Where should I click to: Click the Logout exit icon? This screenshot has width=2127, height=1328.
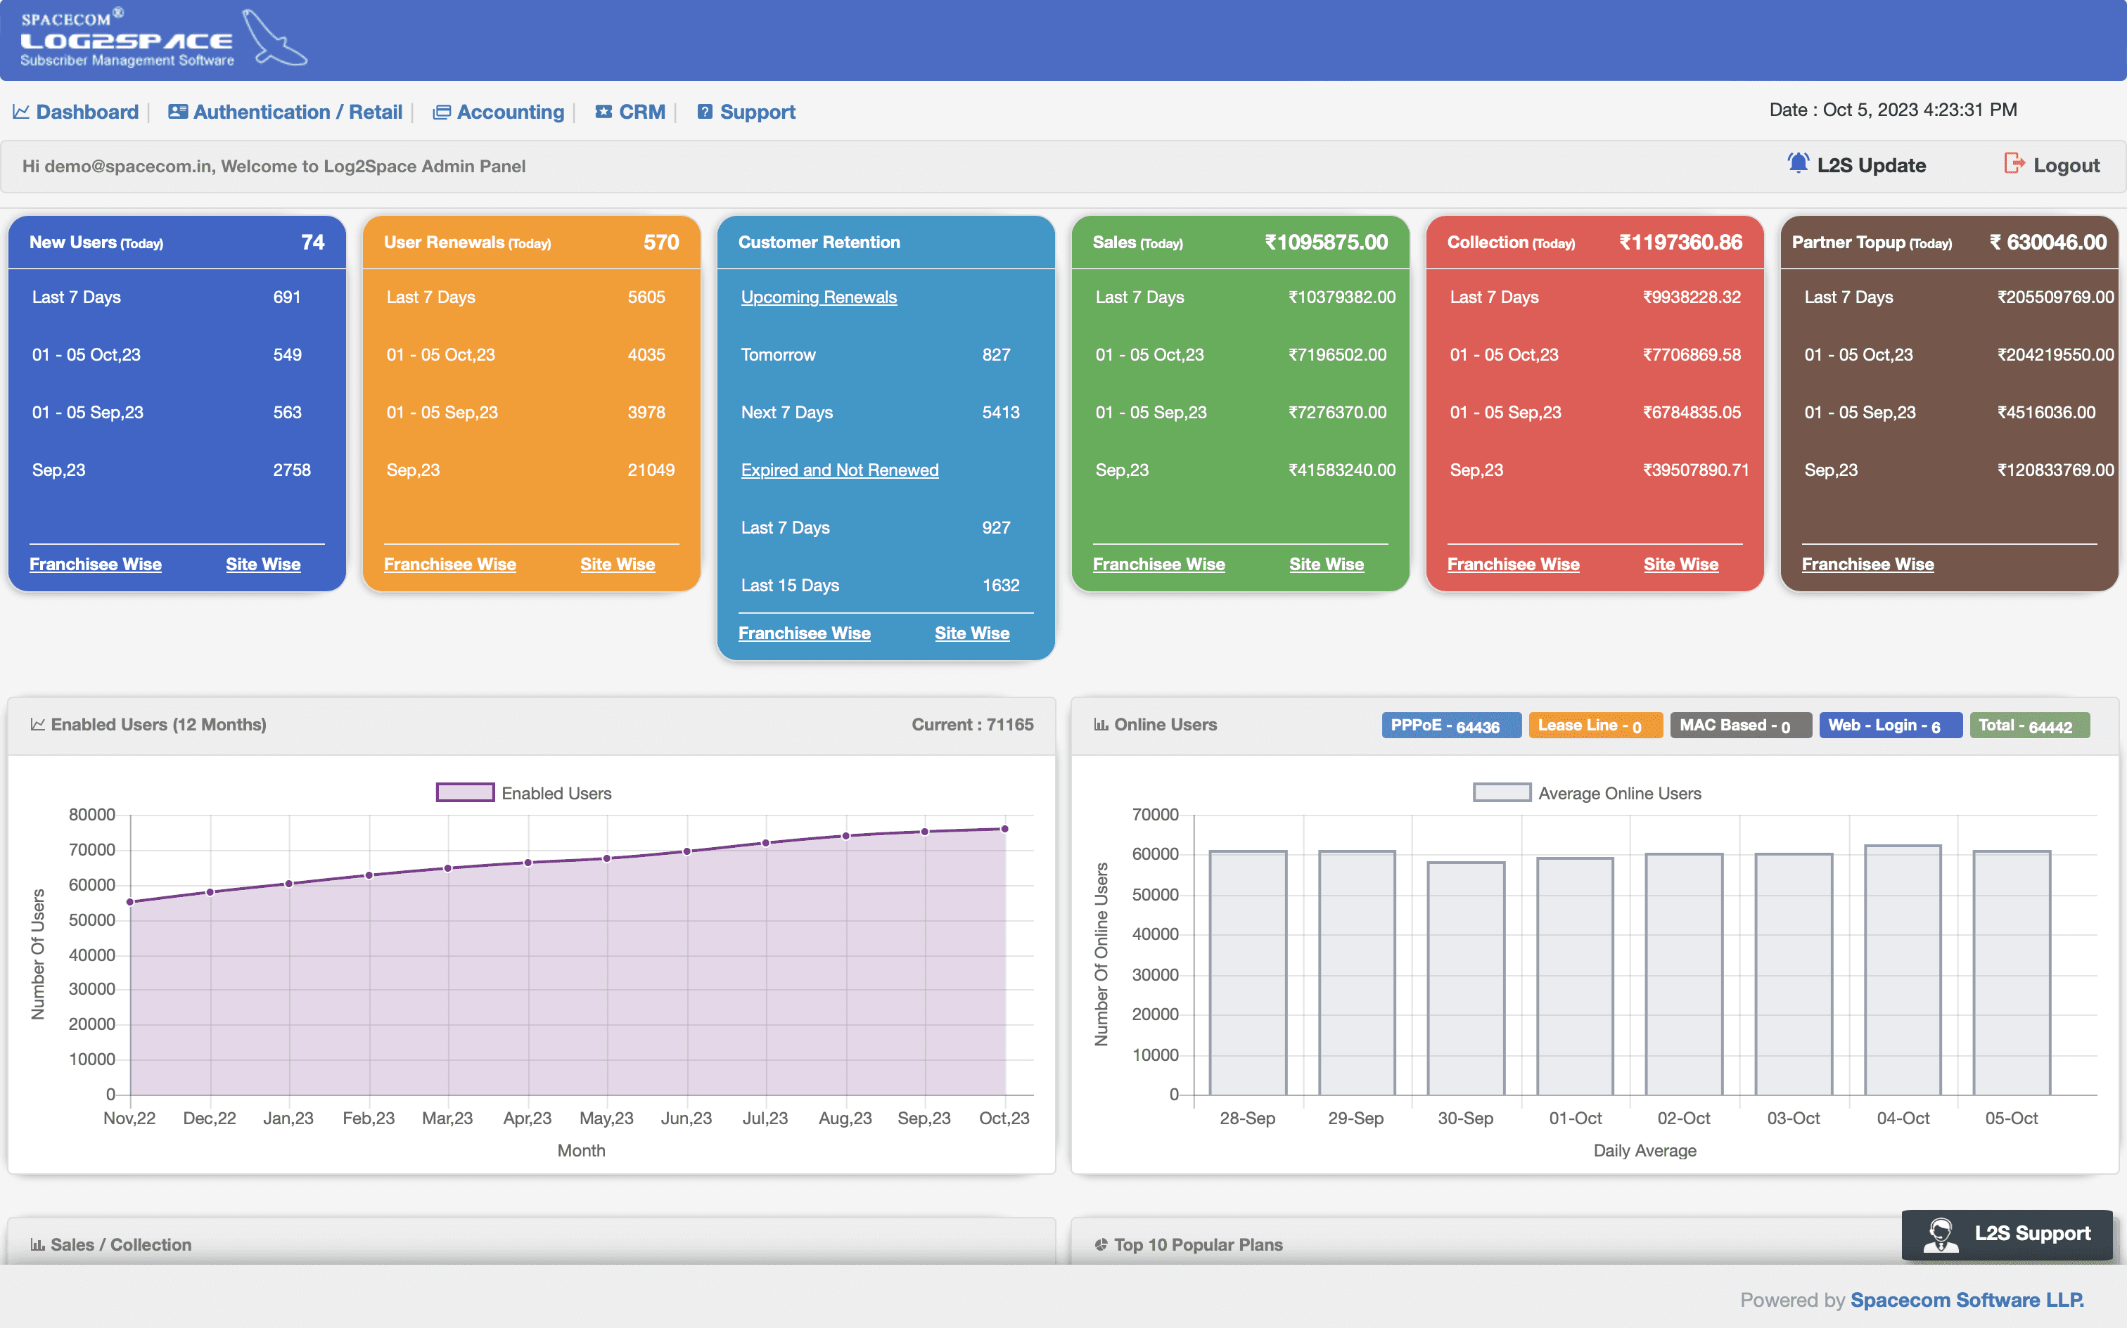pyautogui.click(x=2014, y=163)
